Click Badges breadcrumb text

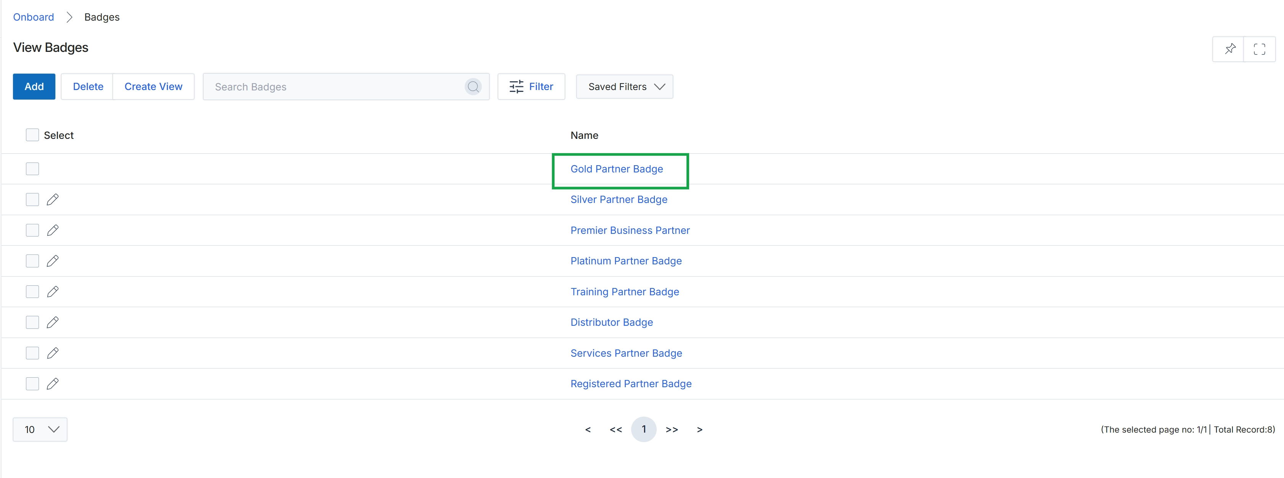(102, 17)
